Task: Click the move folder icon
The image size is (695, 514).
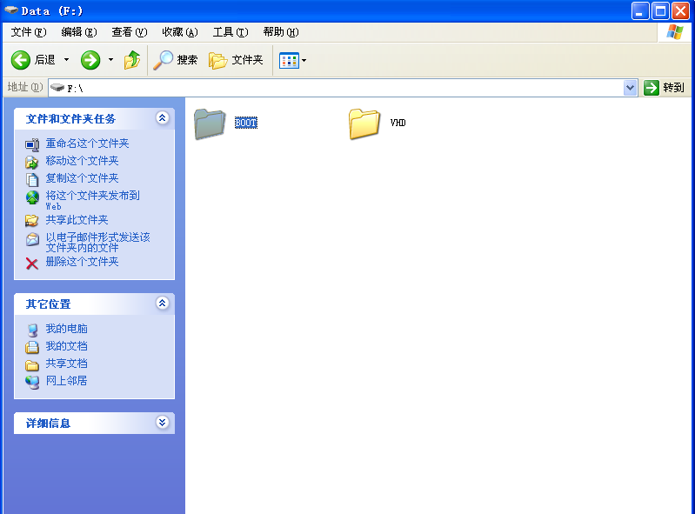Action: tap(32, 162)
